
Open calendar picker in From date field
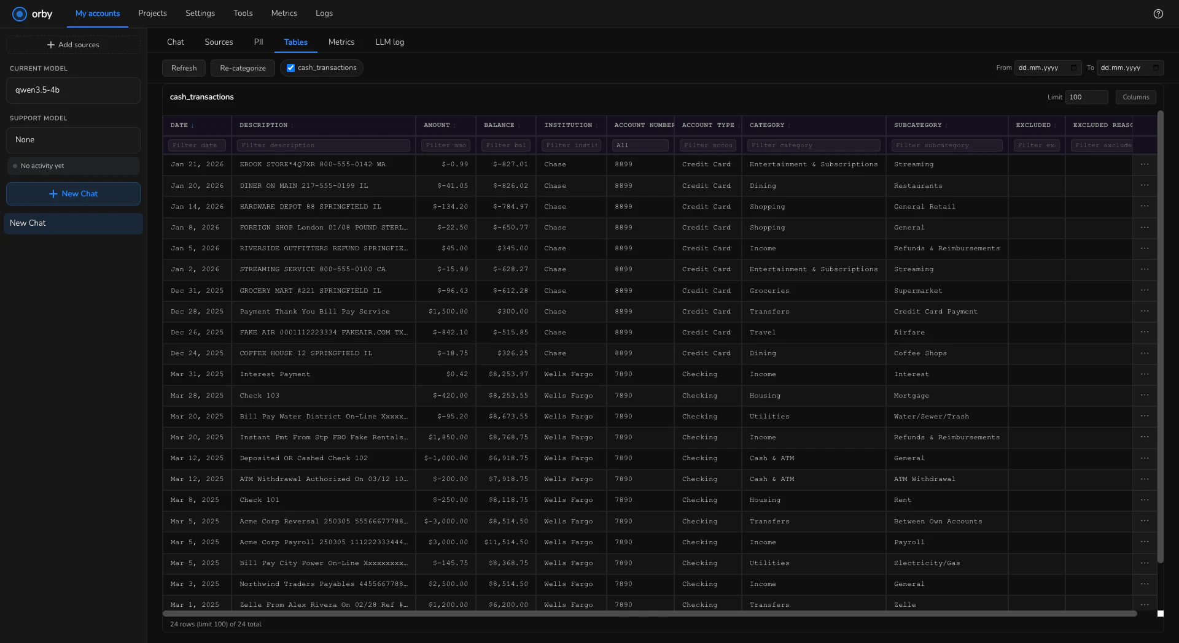(1073, 67)
